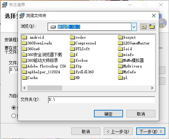Select the .android folder
The height and width of the screenshot is (139, 169).
pos(33,37)
